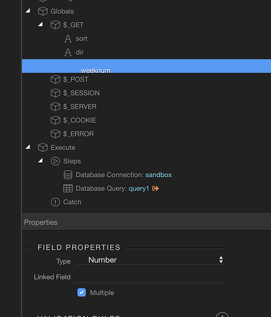Image resolution: width=271 pixels, height=317 pixels.
Task: Click the $_SESSION cube icon
Action: (x=55, y=93)
